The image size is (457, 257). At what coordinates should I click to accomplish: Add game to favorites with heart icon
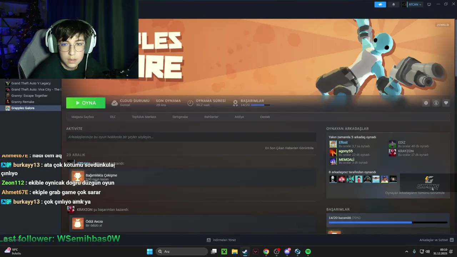[x=446, y=103]
